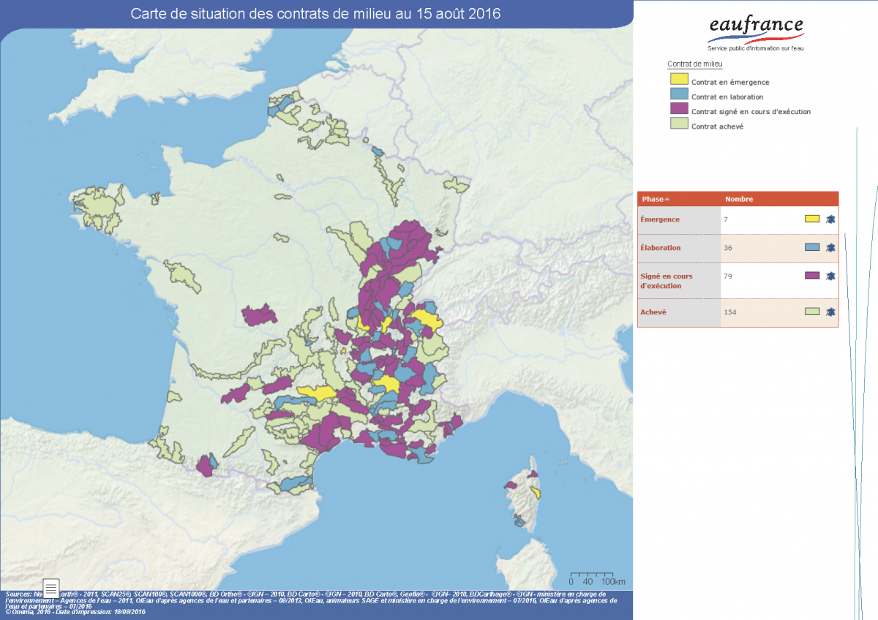This screenshot has width=878, height=620.
Task: Select the Émergence phase label in table
Action: click(660, 219)
